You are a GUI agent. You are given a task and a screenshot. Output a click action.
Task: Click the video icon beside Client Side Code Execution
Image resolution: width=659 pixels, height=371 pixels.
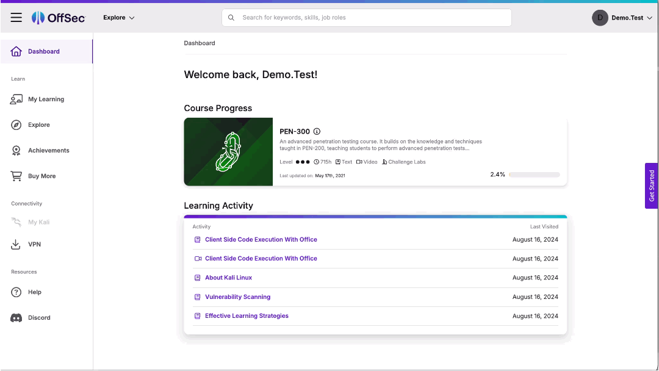tap(197, 258)
